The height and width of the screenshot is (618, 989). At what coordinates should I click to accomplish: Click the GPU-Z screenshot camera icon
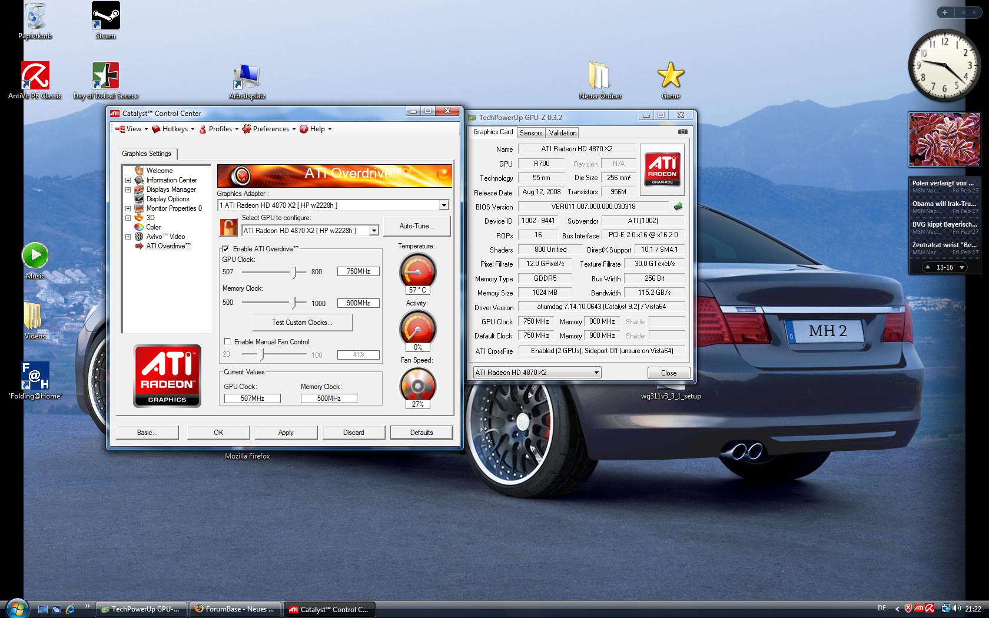(682, 132)
